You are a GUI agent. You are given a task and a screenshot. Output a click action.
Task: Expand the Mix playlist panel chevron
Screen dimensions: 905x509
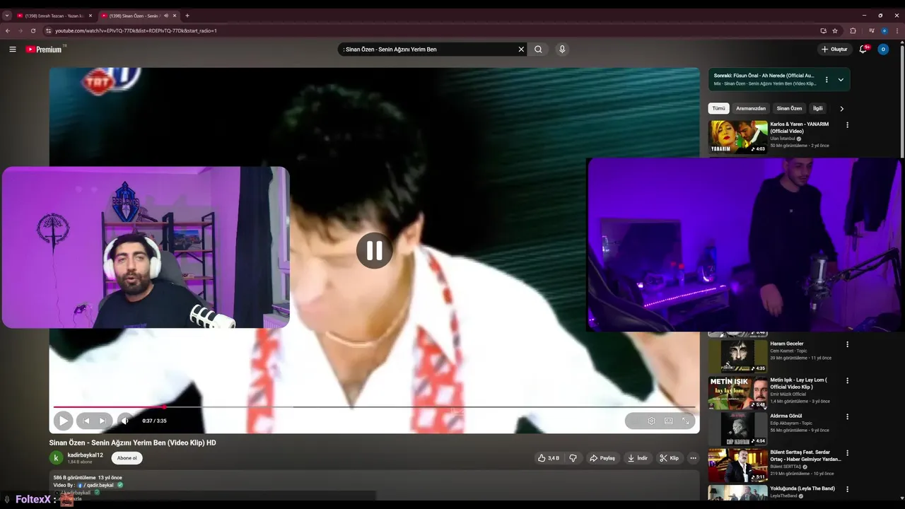click(841, 80)
